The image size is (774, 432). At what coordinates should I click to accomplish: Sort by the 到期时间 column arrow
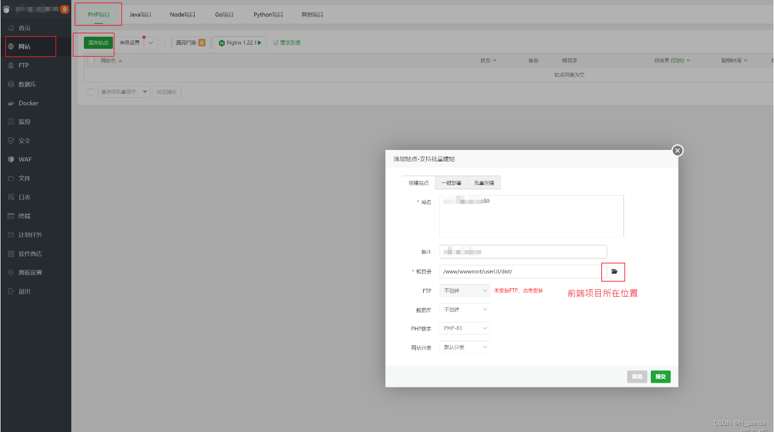click(x=745, y=61)
